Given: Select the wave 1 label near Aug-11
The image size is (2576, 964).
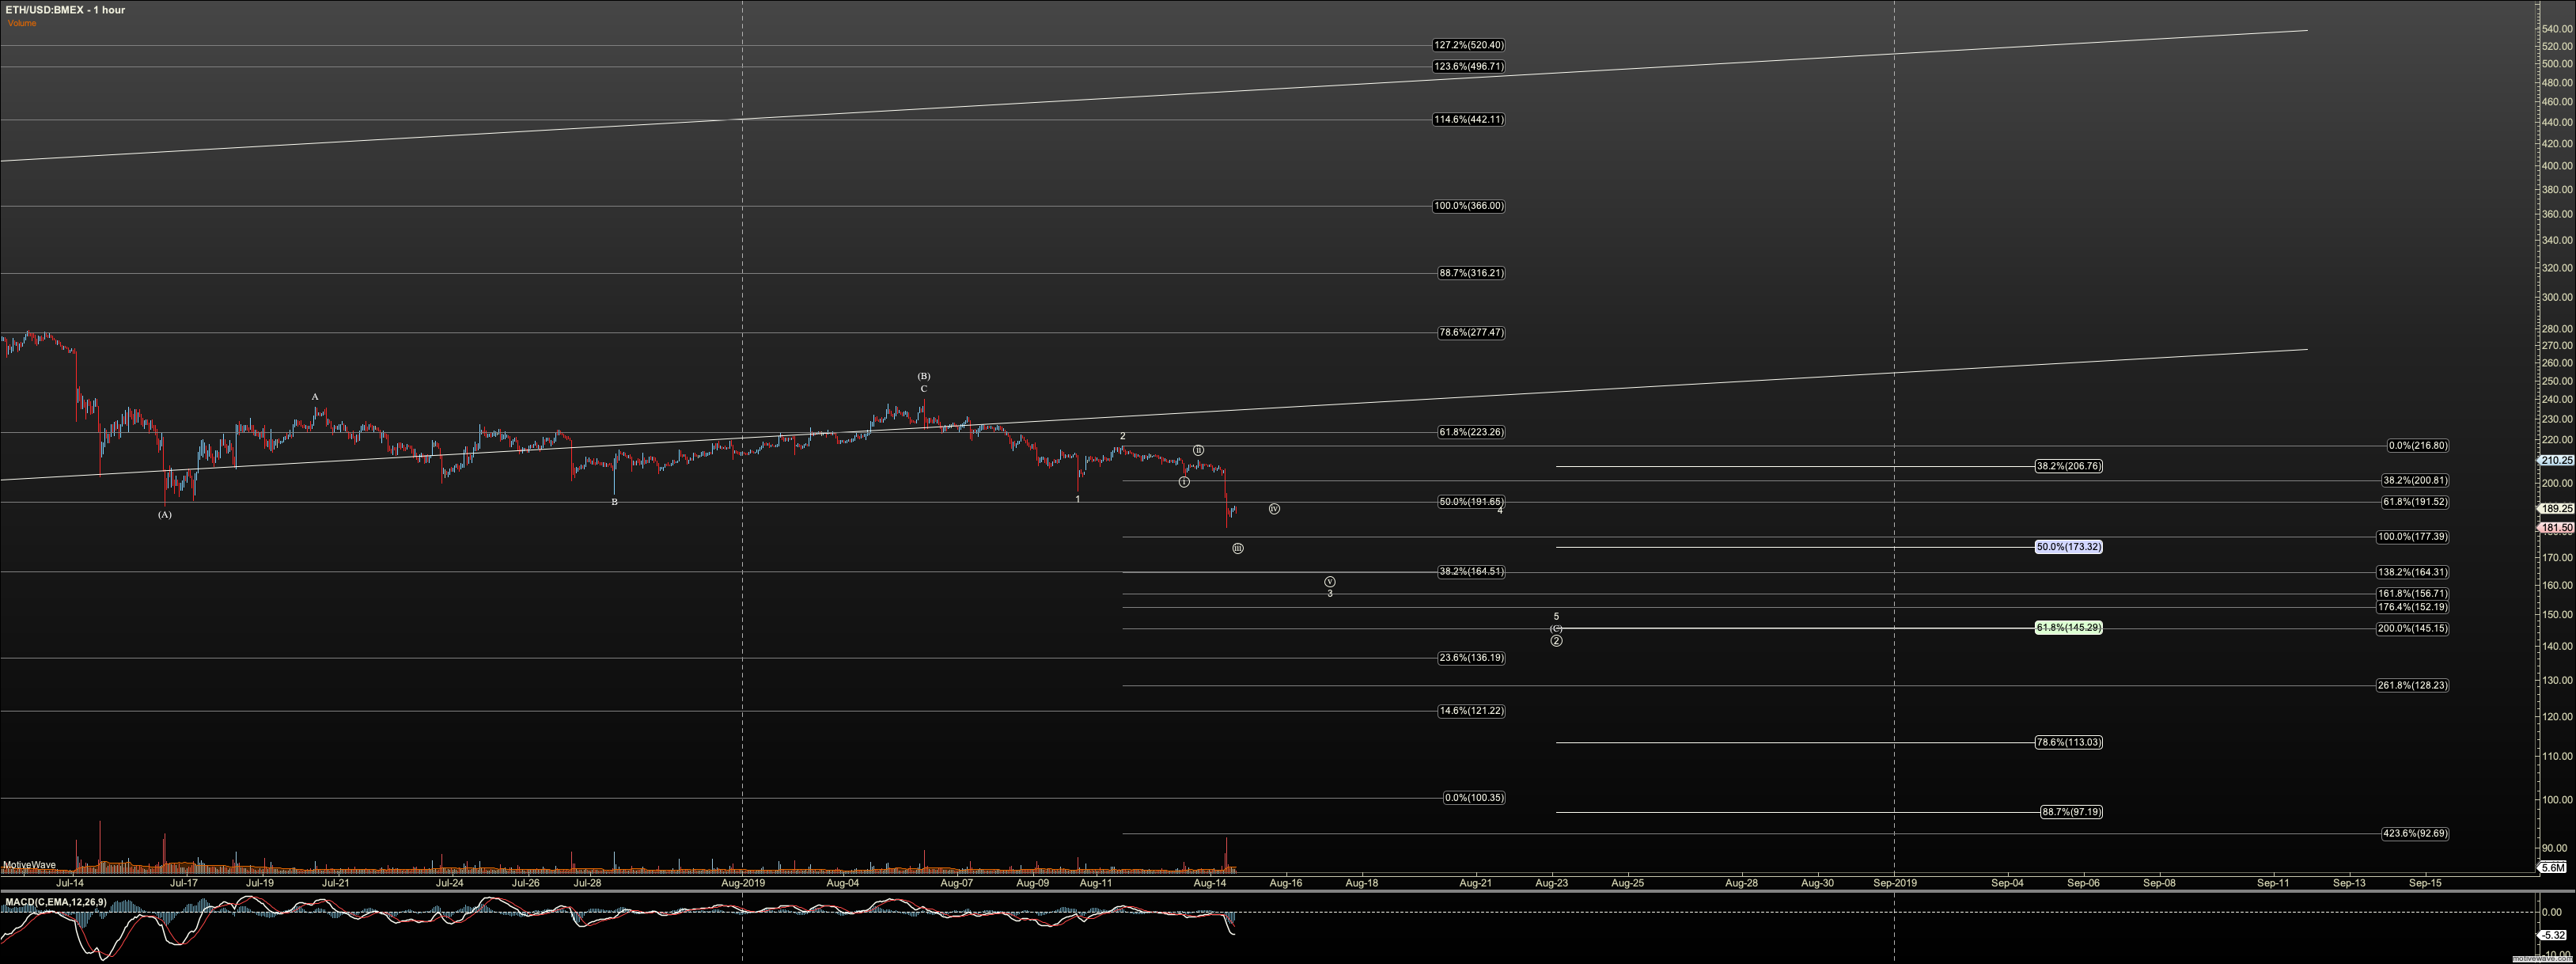Looking at the screenshot, I should (1078, 499).
